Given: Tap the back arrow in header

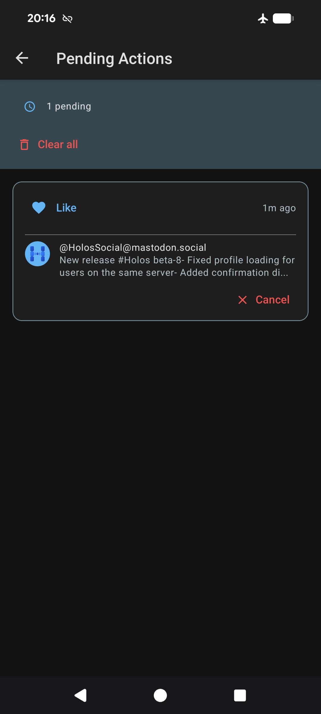Looking at the screenshot, I should 22,58.
